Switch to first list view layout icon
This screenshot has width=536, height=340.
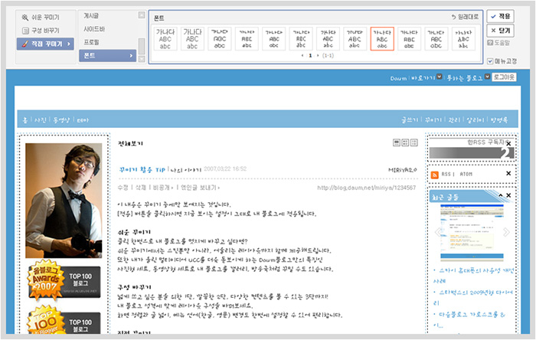[x=397, y=142]
